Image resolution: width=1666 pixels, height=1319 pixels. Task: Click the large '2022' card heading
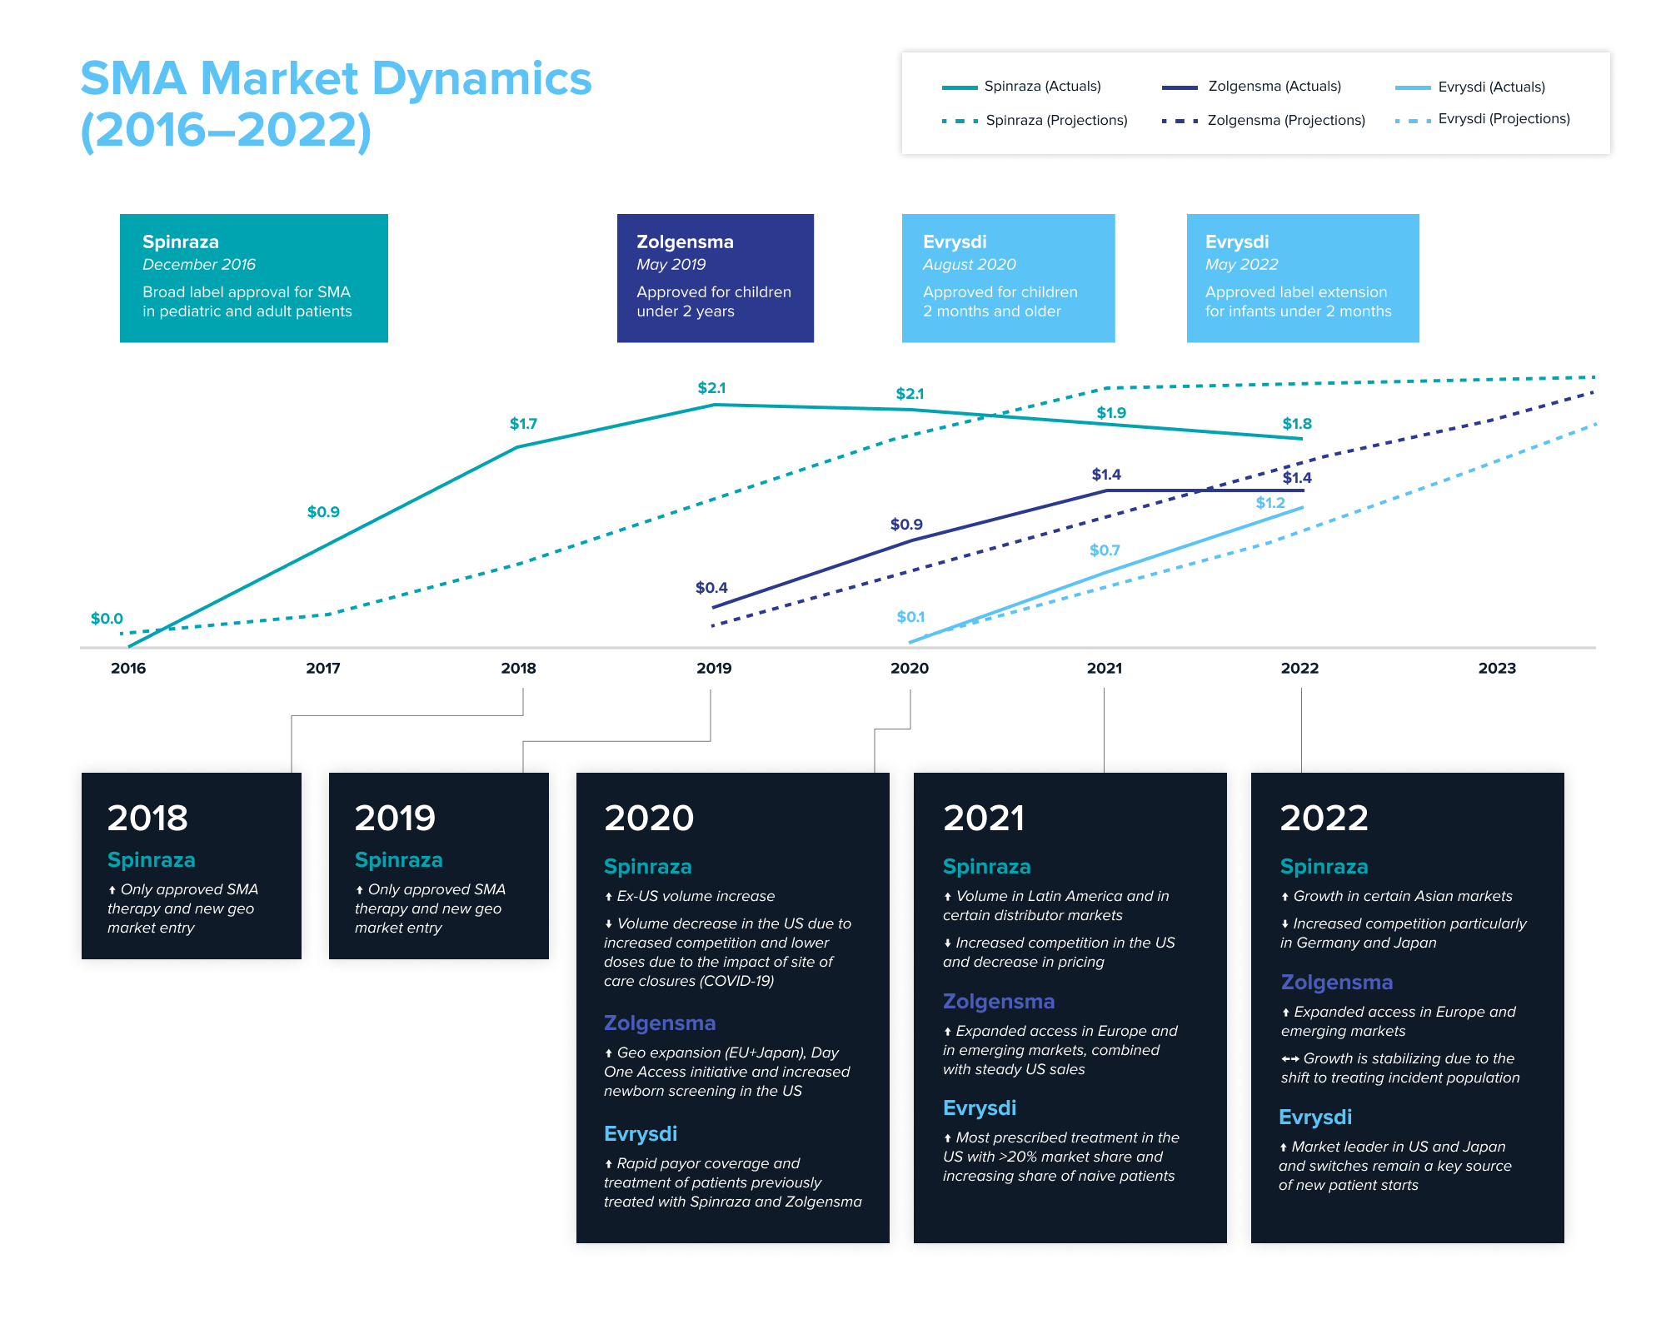coord(1324,818)
